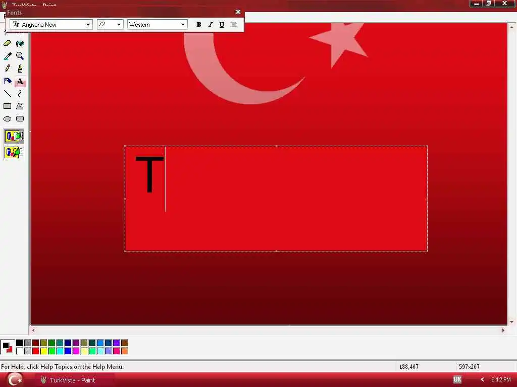The image size is (517, 387).
Task: Close the Fonts toolbar
Action: tap(238, 12)
